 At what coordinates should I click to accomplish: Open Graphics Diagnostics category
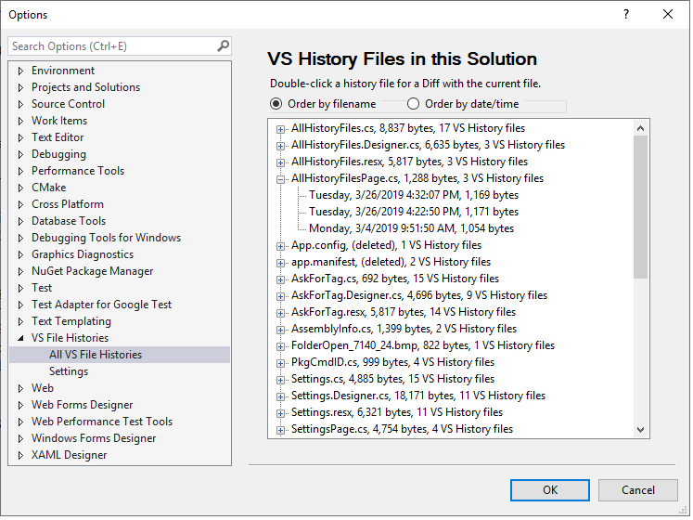[83, 254]
